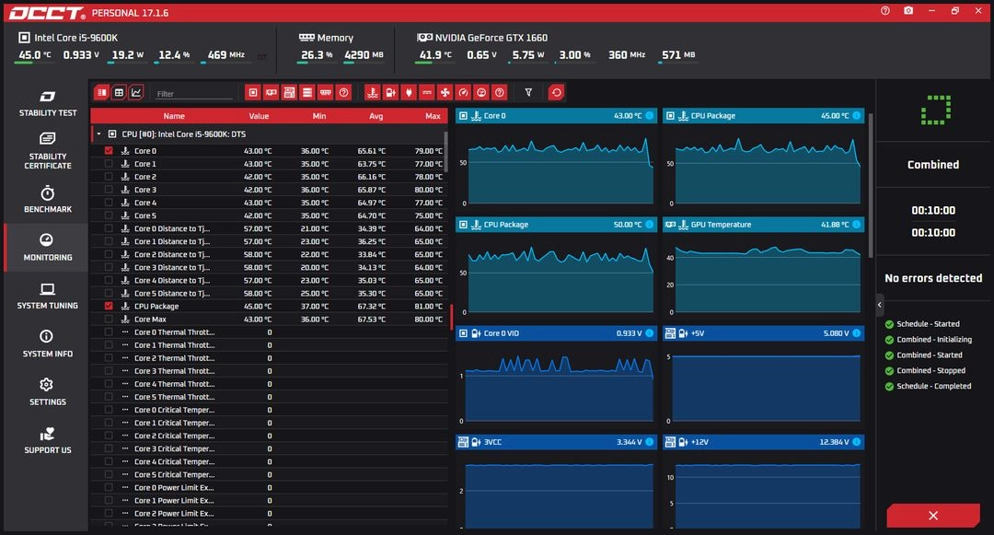994x535 pixels.
Task: Check the Core 1 row checkbox
Action: [109, 164]
